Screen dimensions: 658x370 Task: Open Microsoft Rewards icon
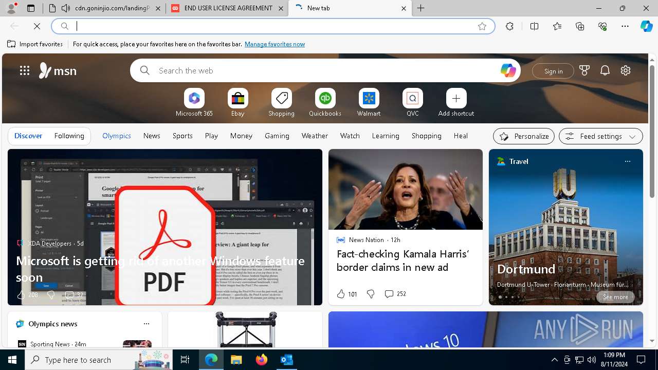tap(584, 70)
